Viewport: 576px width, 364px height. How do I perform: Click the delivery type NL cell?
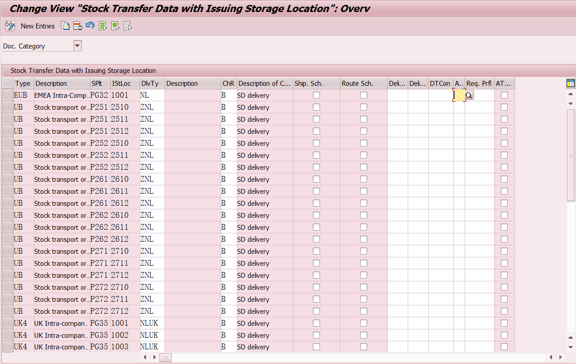click(x=152, y=95)
